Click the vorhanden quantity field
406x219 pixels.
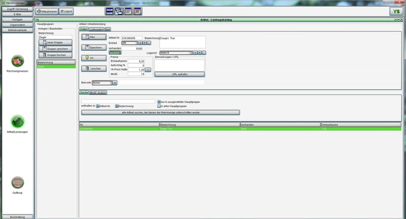pos(132,48)
